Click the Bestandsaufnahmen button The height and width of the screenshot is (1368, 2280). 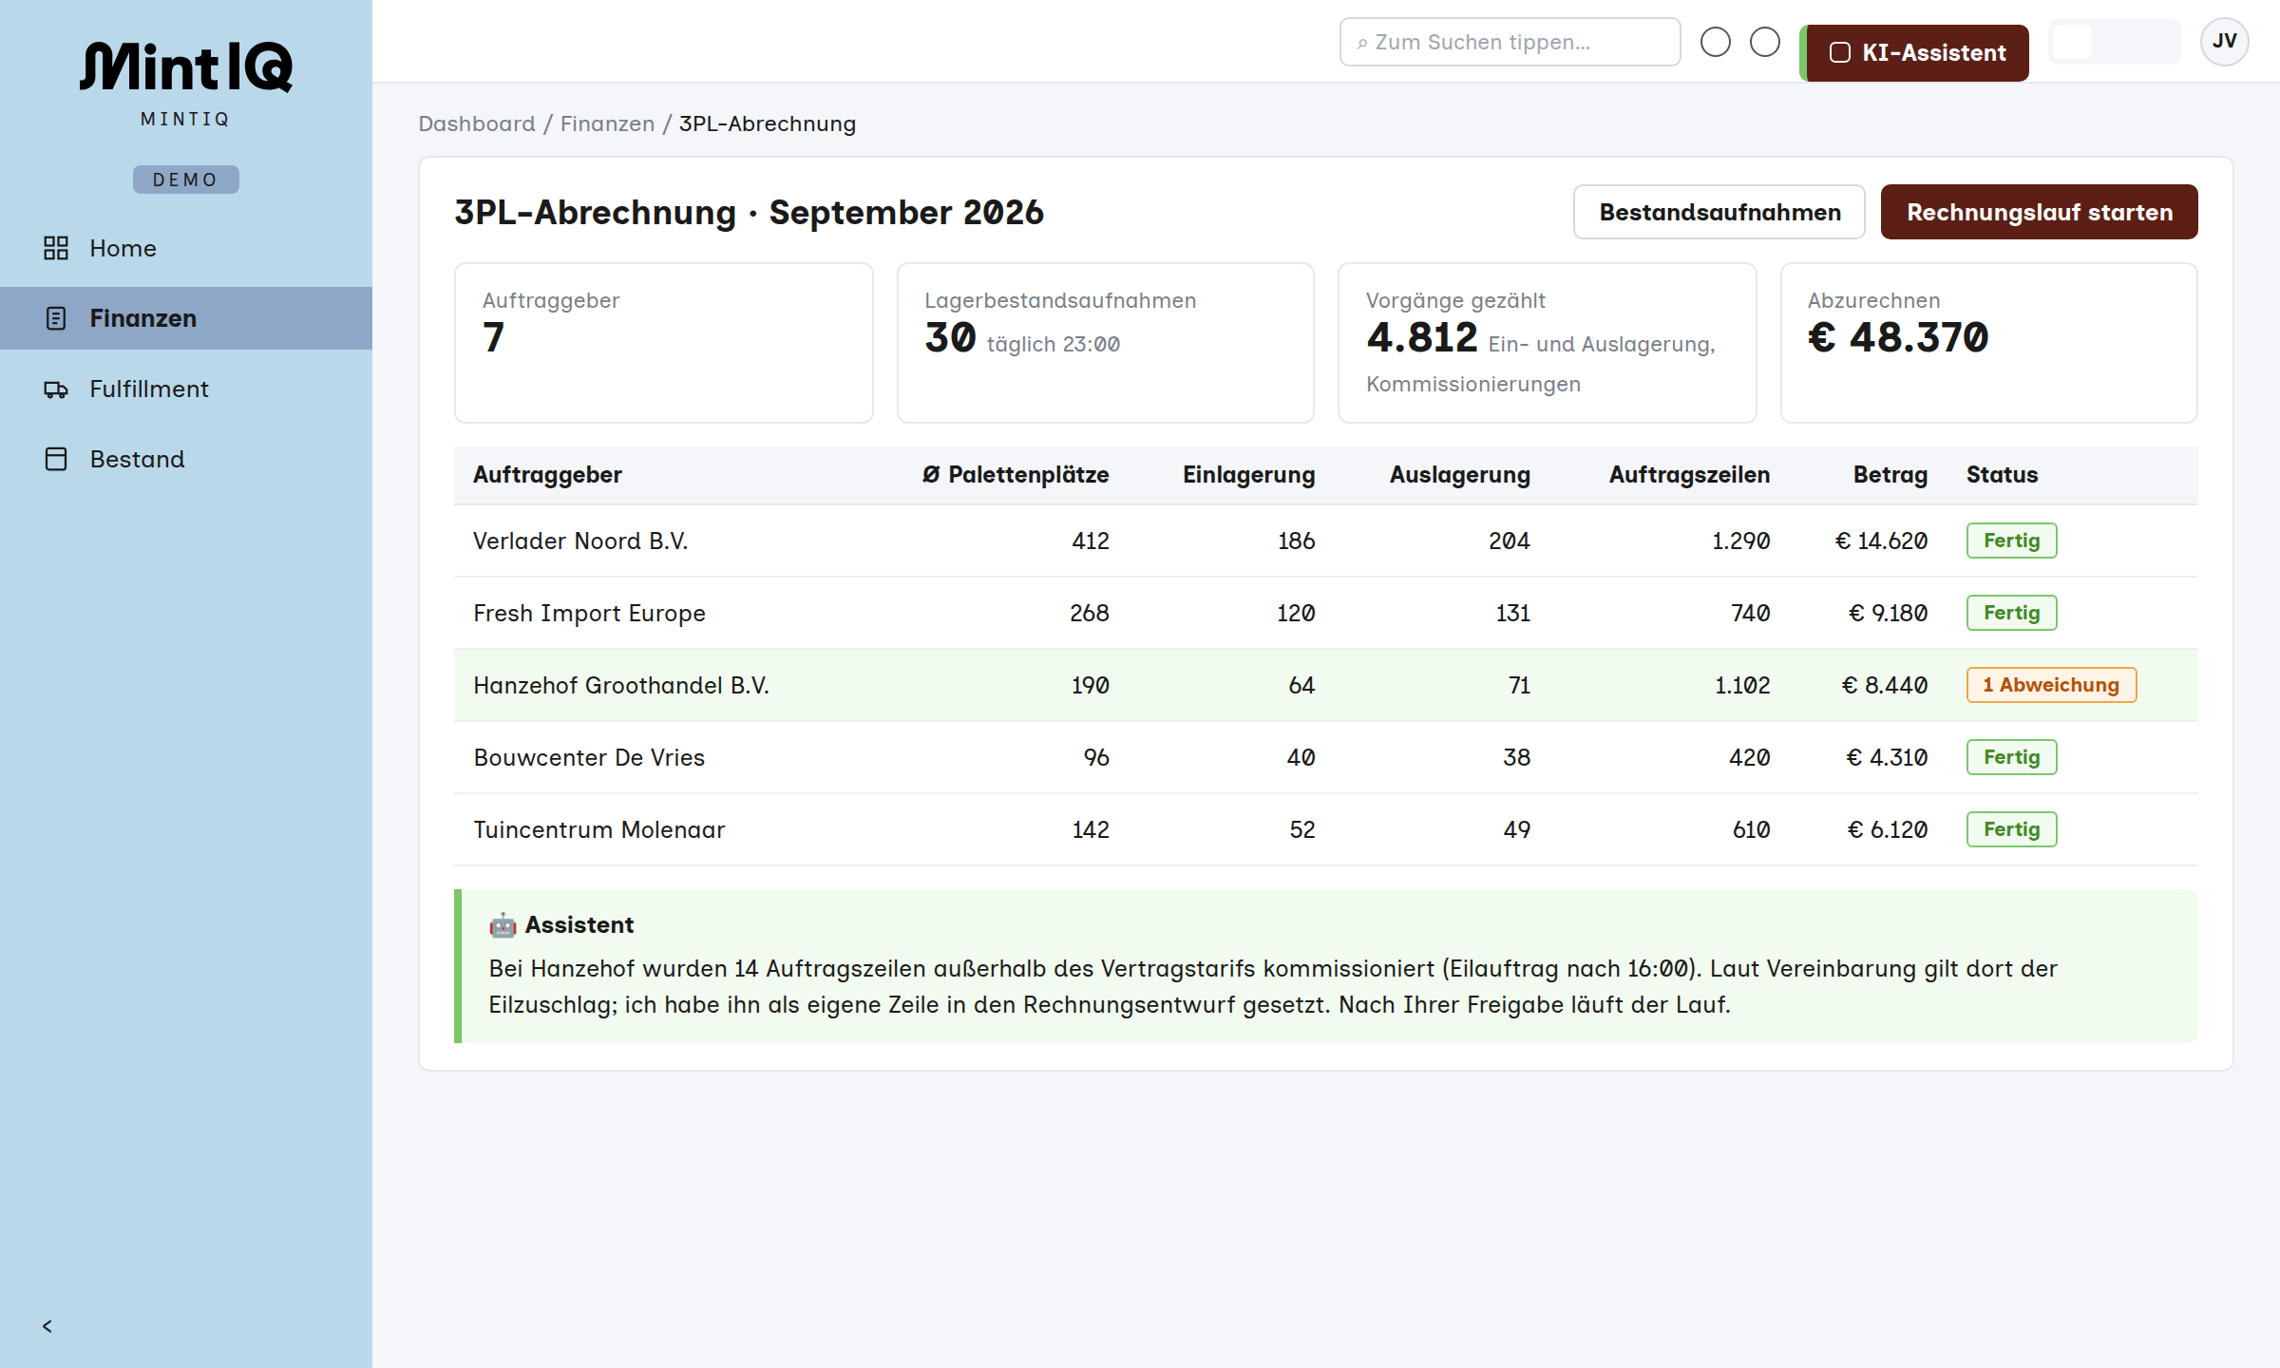point(1719,212)
